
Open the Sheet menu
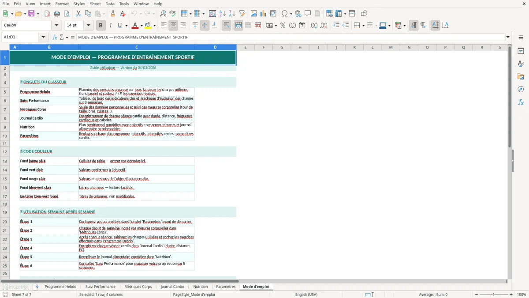[x=96, y=4]
